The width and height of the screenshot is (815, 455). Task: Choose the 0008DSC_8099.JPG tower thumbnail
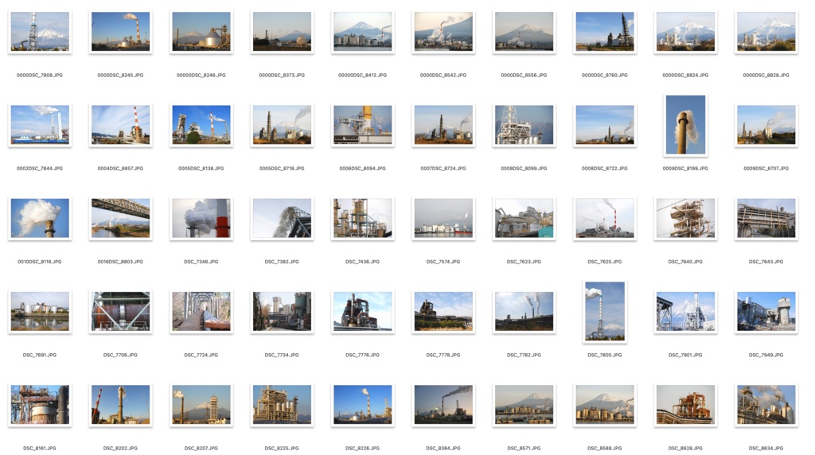click(x=524, y=125)
